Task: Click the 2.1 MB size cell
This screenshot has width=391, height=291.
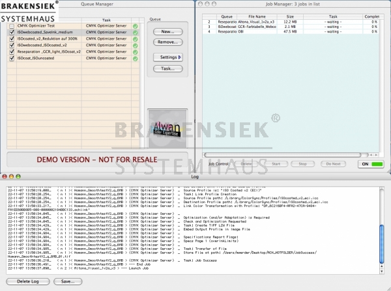Action: 290,27
